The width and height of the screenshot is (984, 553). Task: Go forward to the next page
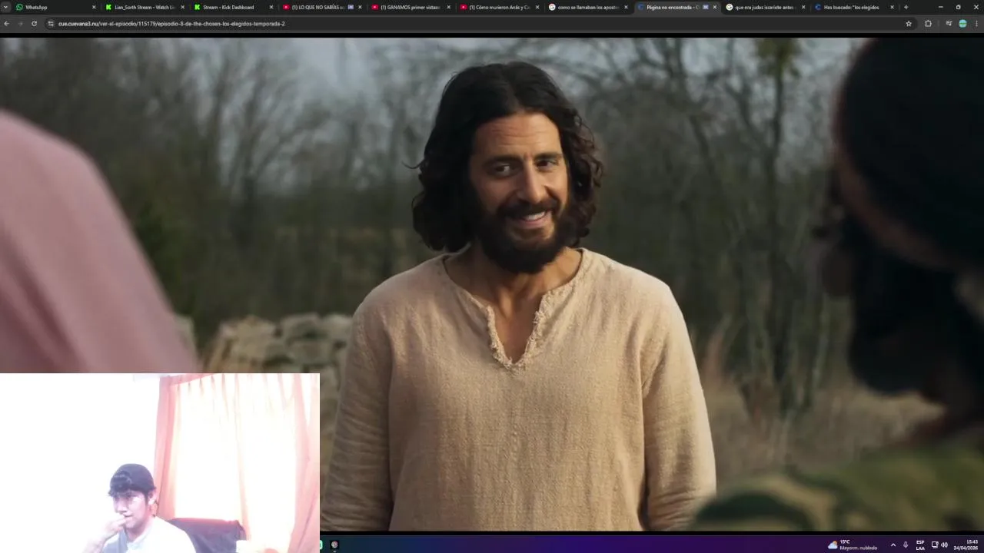click(x=20, y=23)
